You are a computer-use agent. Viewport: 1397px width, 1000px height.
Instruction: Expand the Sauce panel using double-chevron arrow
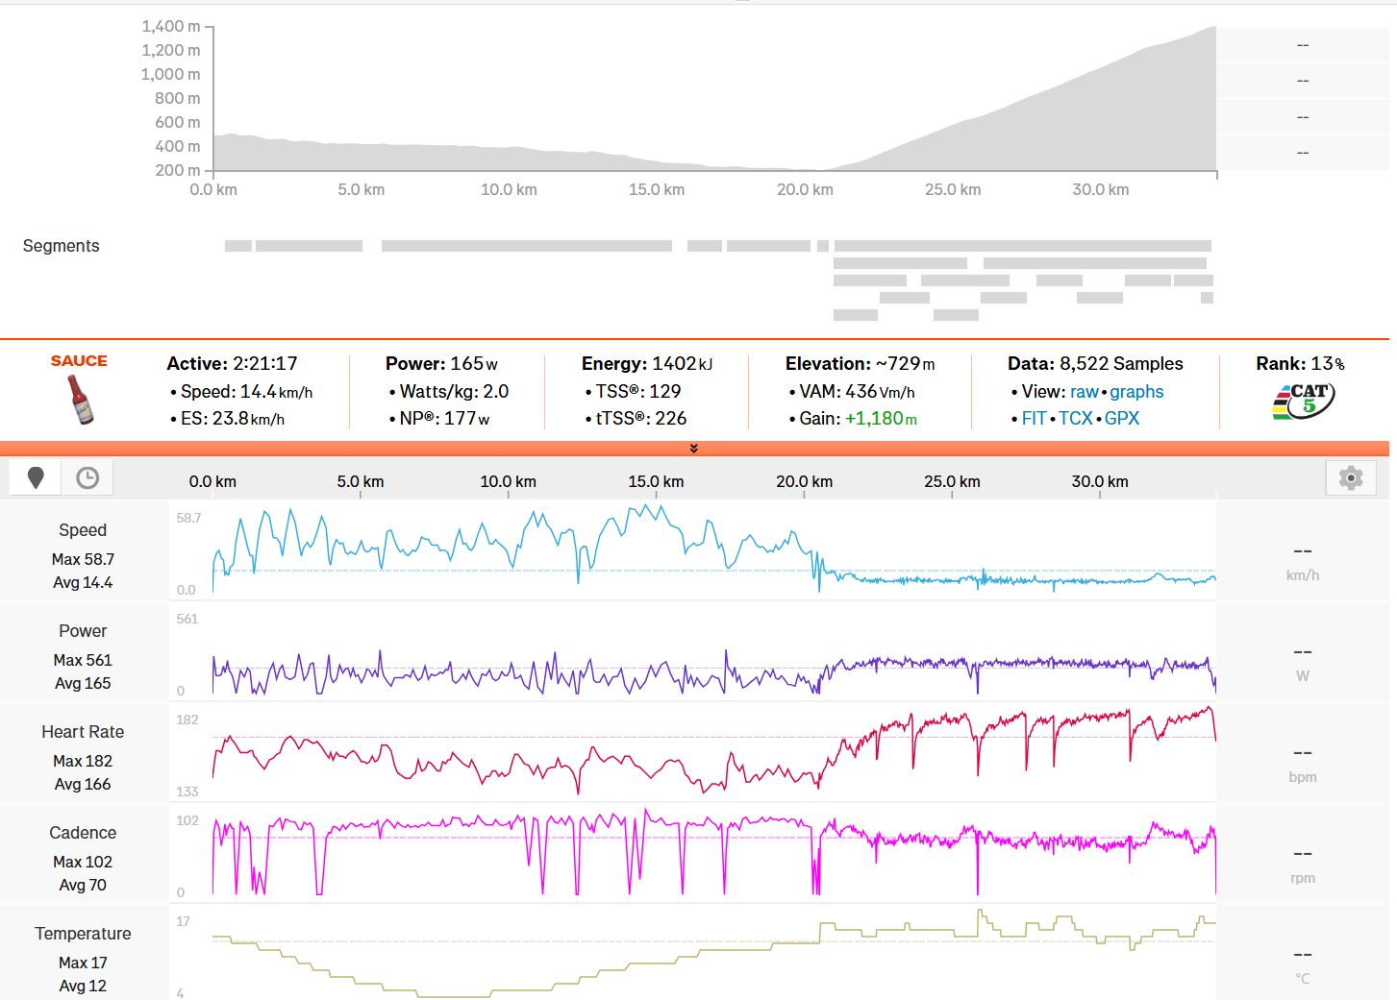pos(693,449)
